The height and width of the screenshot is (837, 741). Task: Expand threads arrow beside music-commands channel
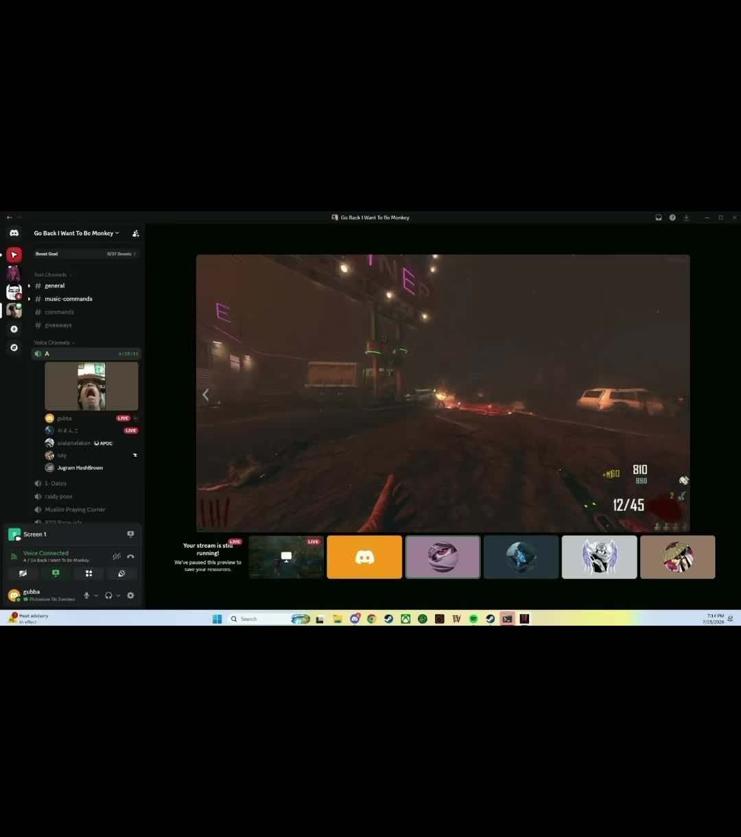(x=29, y=298)
